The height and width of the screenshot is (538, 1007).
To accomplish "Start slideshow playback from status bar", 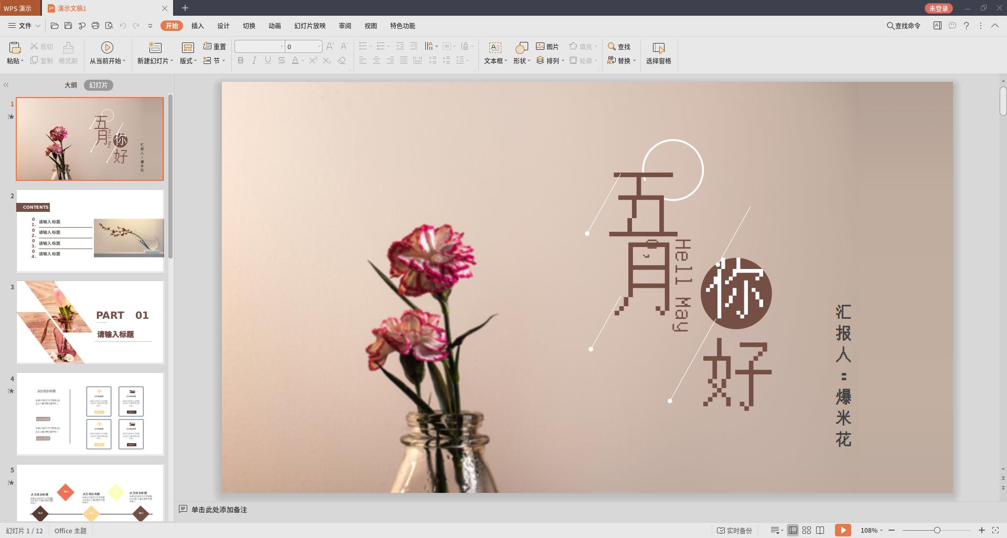I will [x=844, y=530].
